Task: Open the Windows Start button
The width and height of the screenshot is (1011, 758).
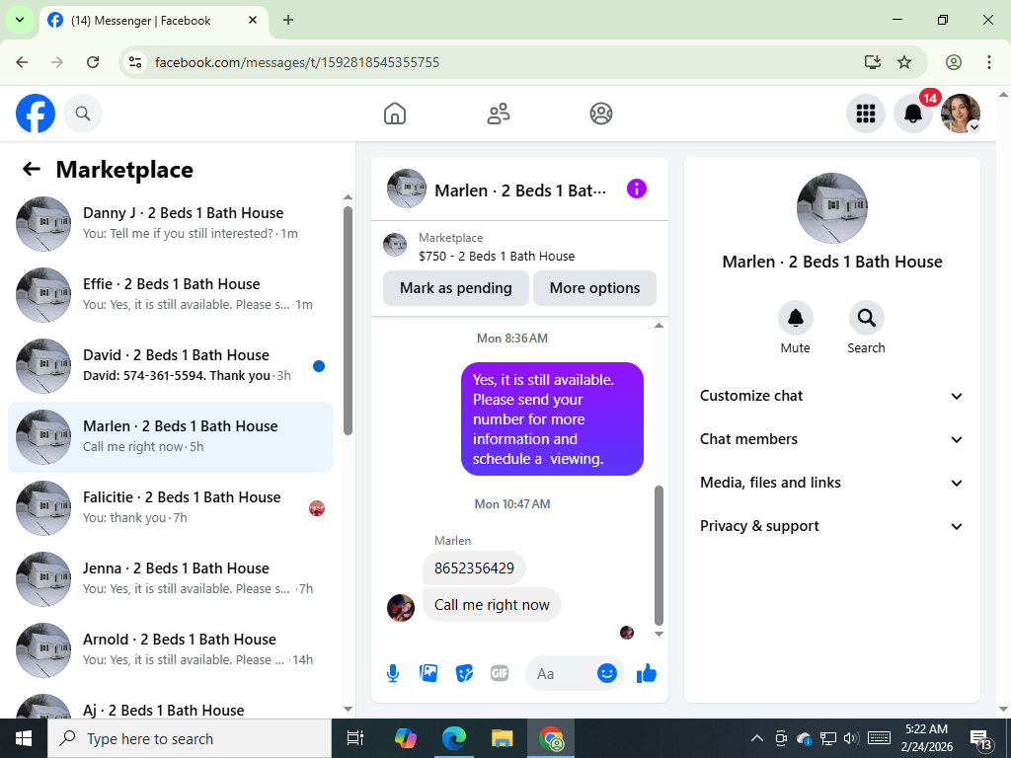Action: (x=24, y=738)
